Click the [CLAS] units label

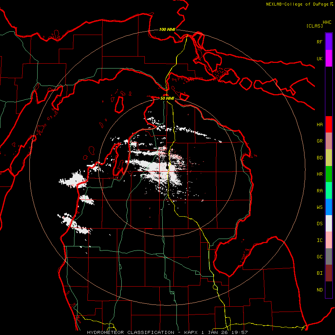point(315,26)
